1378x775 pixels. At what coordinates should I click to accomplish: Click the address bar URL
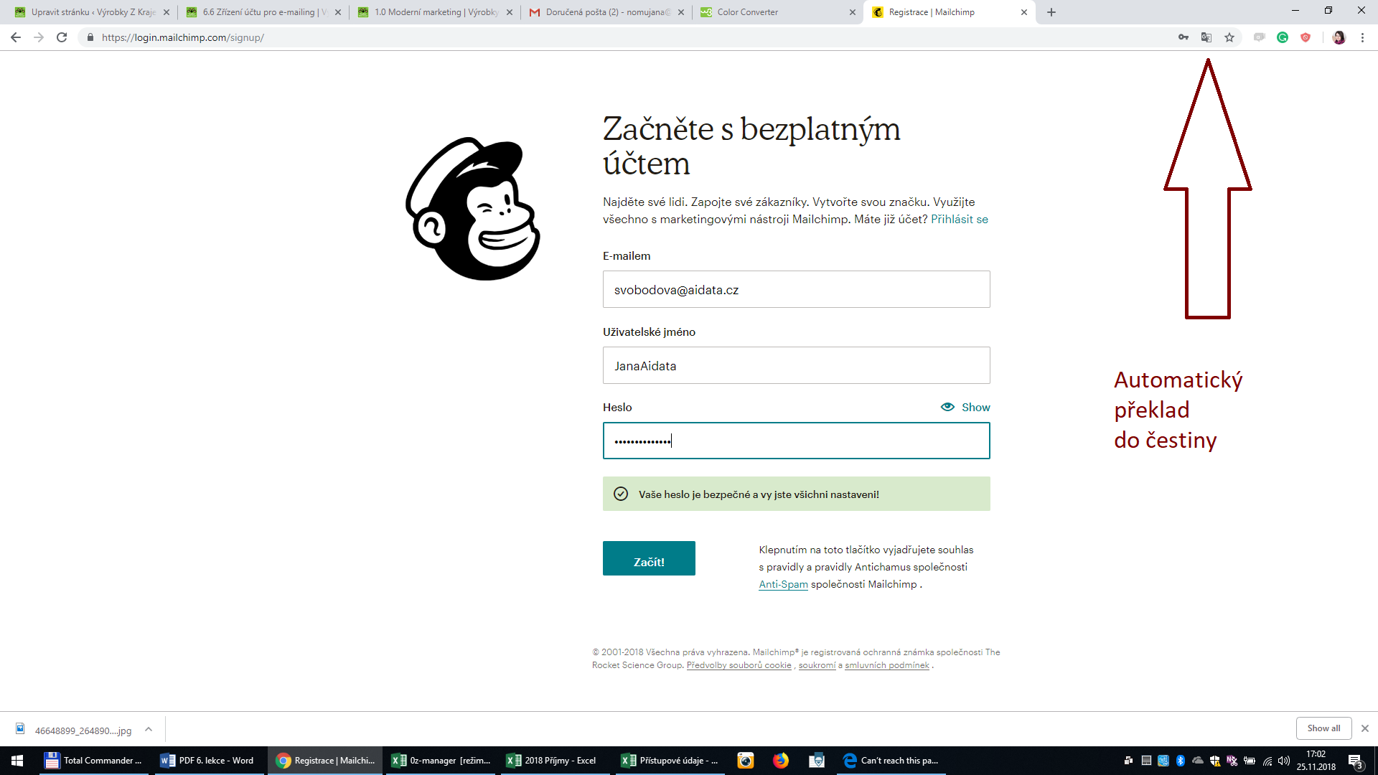coord(183,37)
